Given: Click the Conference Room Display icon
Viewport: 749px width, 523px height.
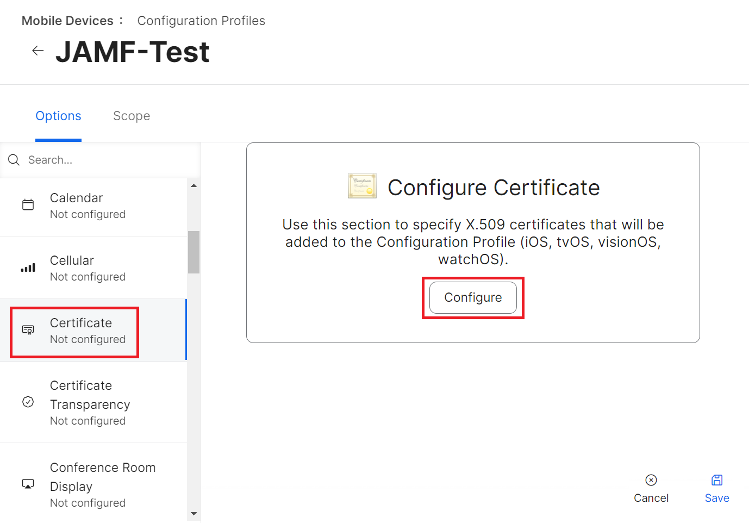Looking at the screenshot, I should point(28,484).
